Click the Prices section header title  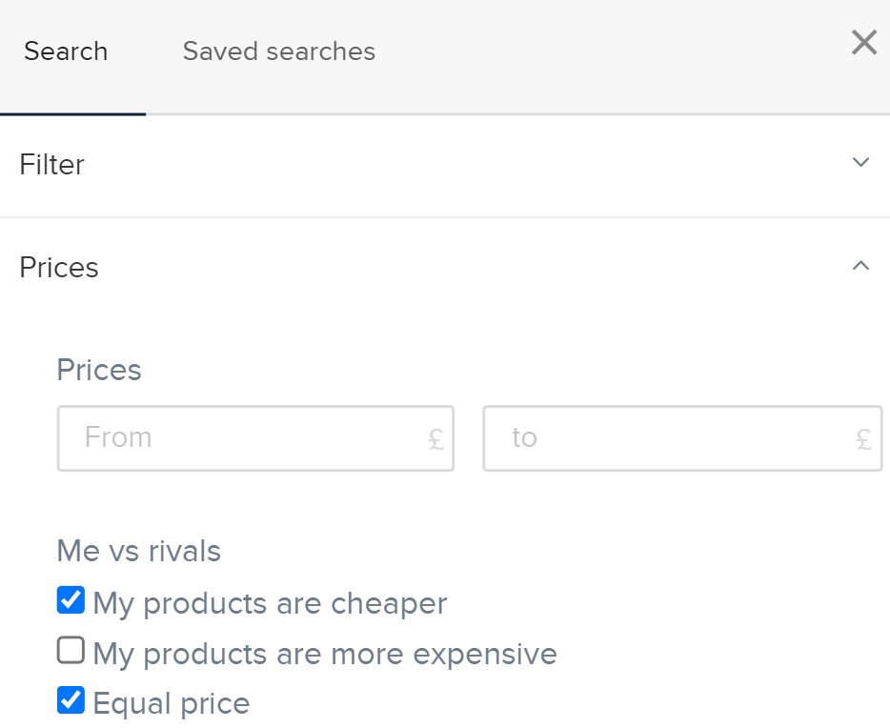tap(59, 268)
